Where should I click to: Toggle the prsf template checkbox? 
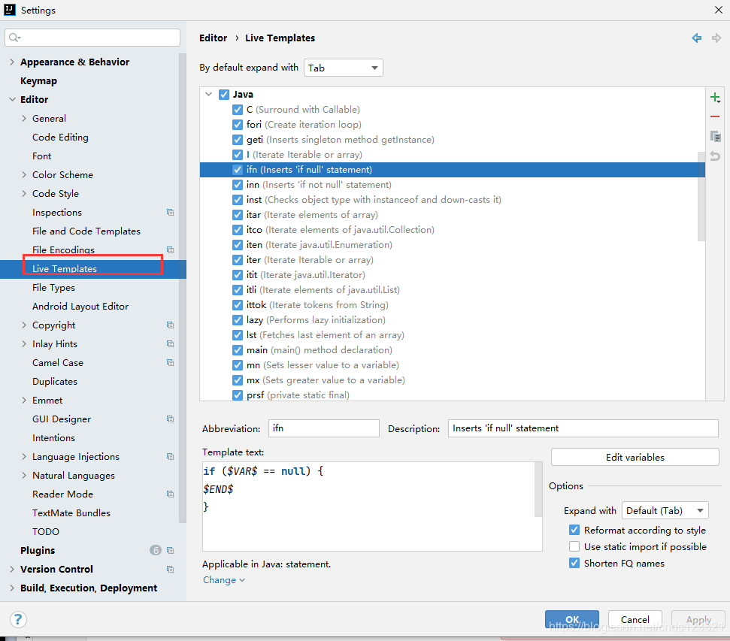[238, 395]
